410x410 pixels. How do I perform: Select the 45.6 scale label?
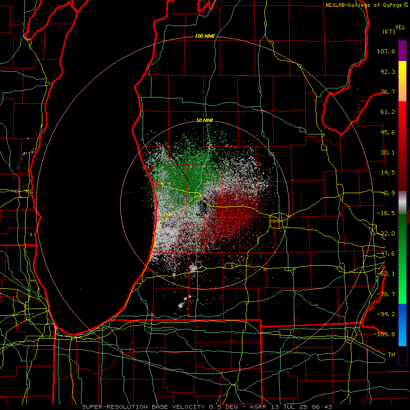coord(388,132)
